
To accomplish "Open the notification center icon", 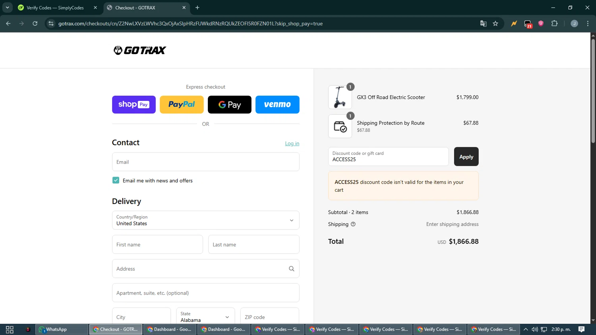I will (581, 329).
